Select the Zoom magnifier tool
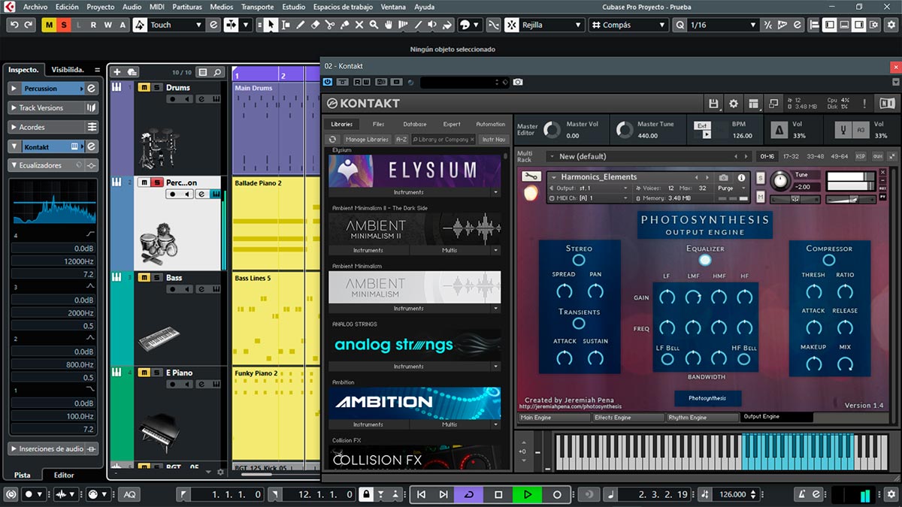 tap(374, 25)
